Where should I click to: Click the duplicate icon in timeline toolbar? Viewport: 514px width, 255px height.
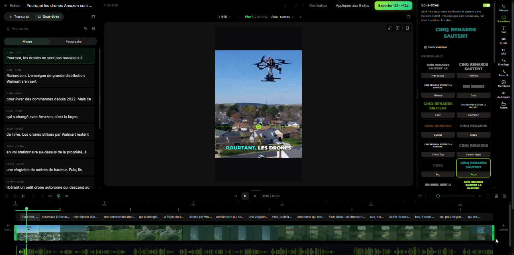[14, 196]
